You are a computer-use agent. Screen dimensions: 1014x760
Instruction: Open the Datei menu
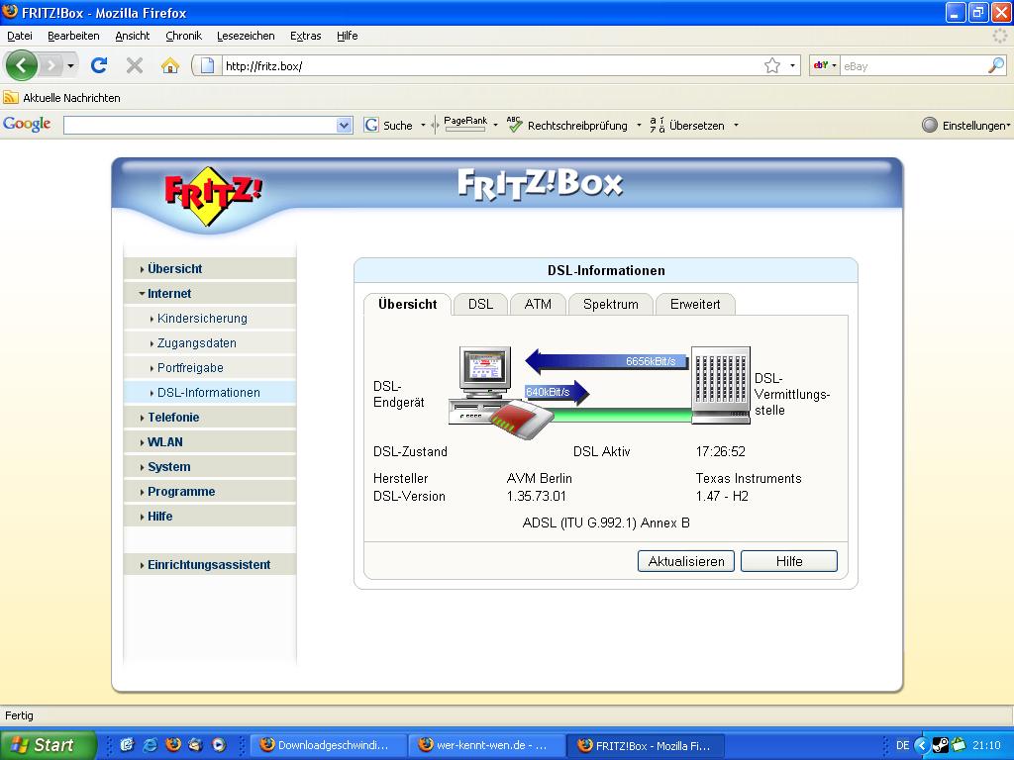[20, 36]
